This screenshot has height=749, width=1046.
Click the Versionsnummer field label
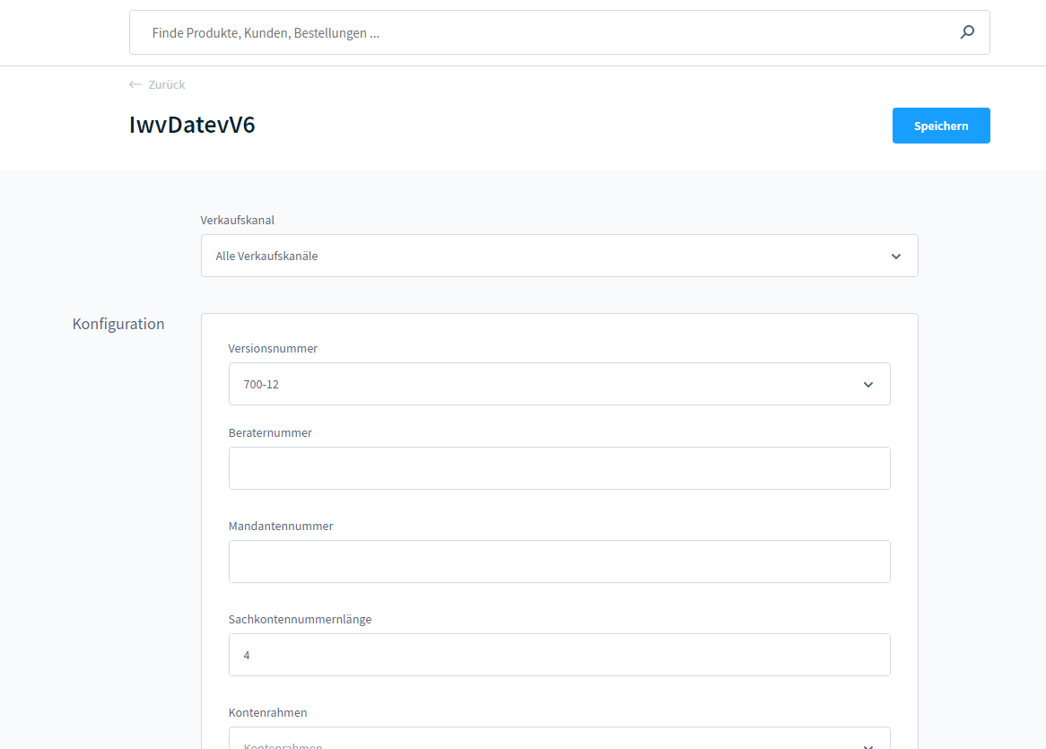(273, 348)
